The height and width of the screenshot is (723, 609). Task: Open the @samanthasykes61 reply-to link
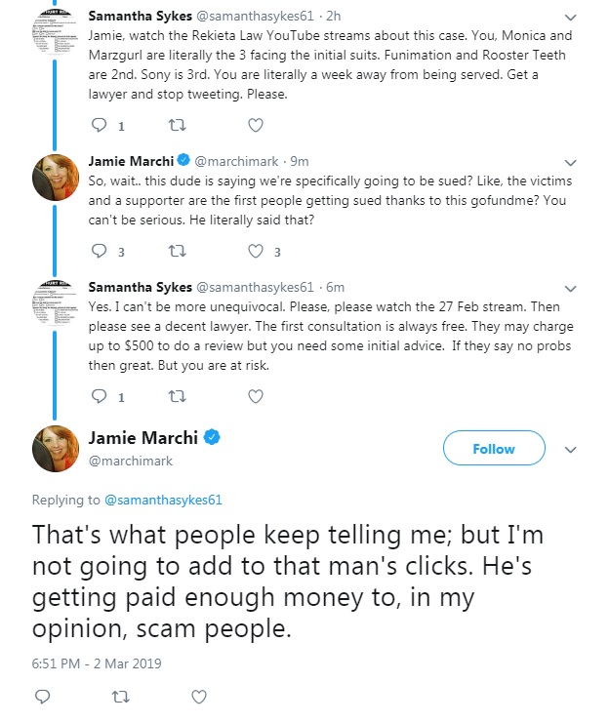(163, 500)
